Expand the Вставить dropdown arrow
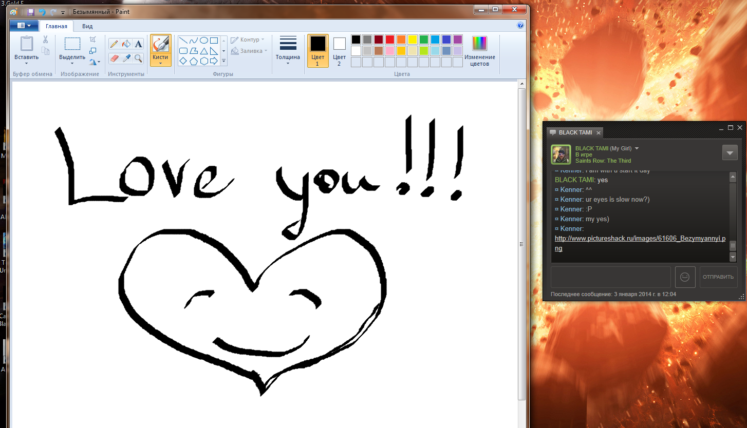The height and width of the screenshot is (428, 747). pos(26,64)
